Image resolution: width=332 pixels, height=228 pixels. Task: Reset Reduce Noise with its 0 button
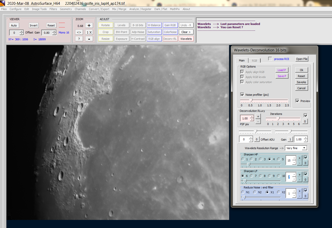tap(305, 196)
